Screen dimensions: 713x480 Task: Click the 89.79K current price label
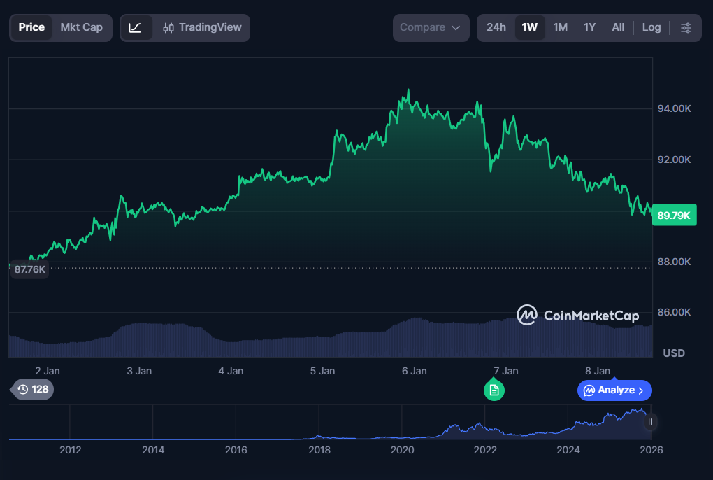(x=674, y=216)
